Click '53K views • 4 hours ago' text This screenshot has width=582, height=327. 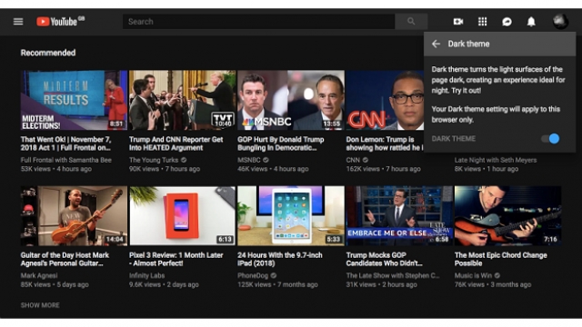[x=56, y=169]
